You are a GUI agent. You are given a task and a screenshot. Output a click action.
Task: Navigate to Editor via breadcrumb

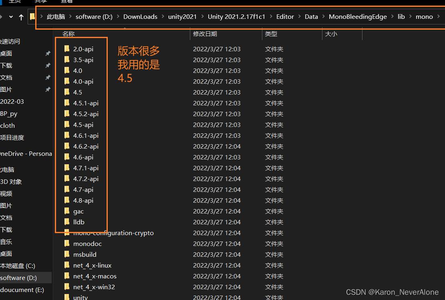click(285, 17)
